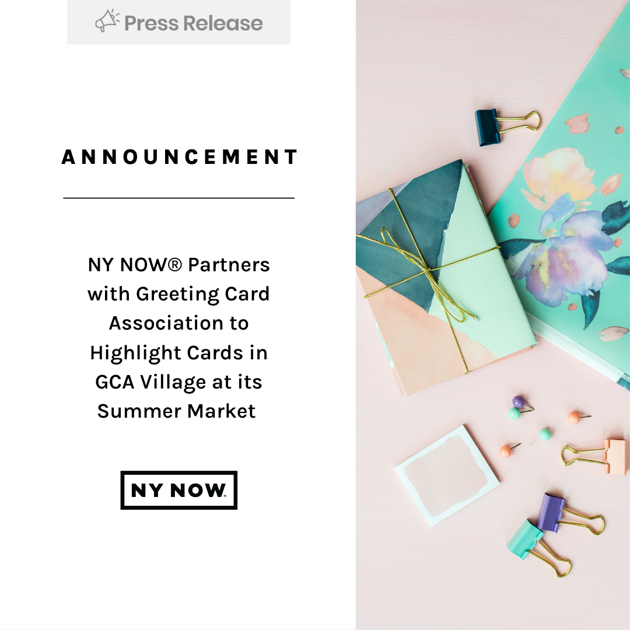Click the peach binder clip at right edge

pyautogui.click(x=594, y=455)
